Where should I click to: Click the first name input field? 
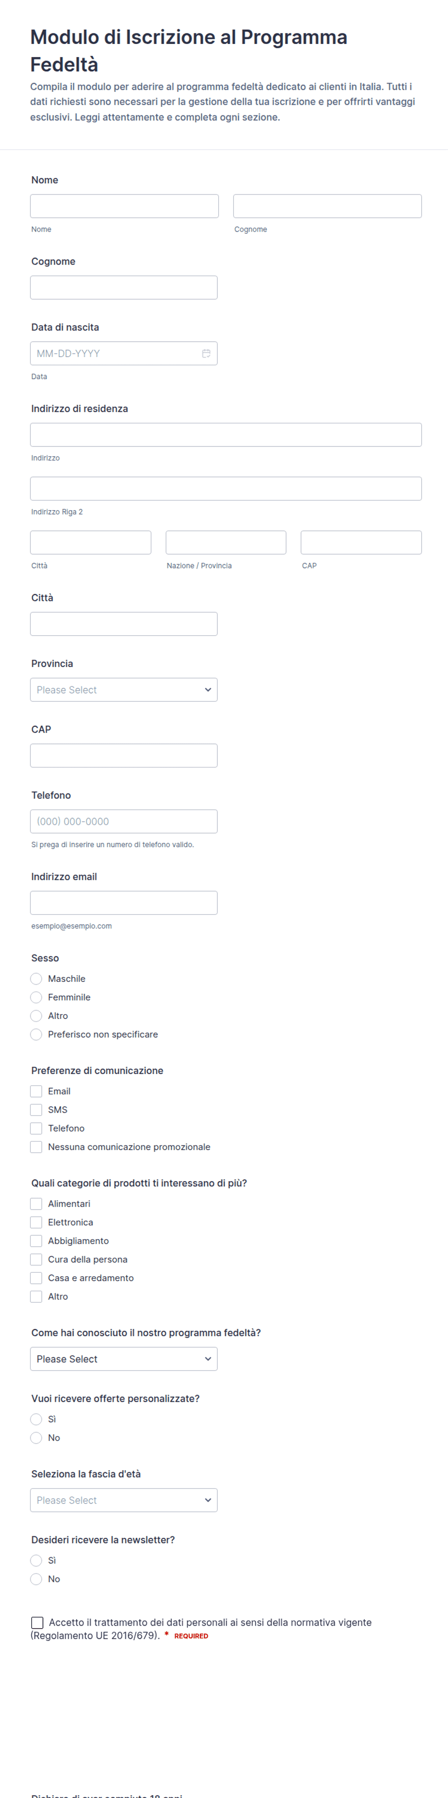click(x=124, y=206)
